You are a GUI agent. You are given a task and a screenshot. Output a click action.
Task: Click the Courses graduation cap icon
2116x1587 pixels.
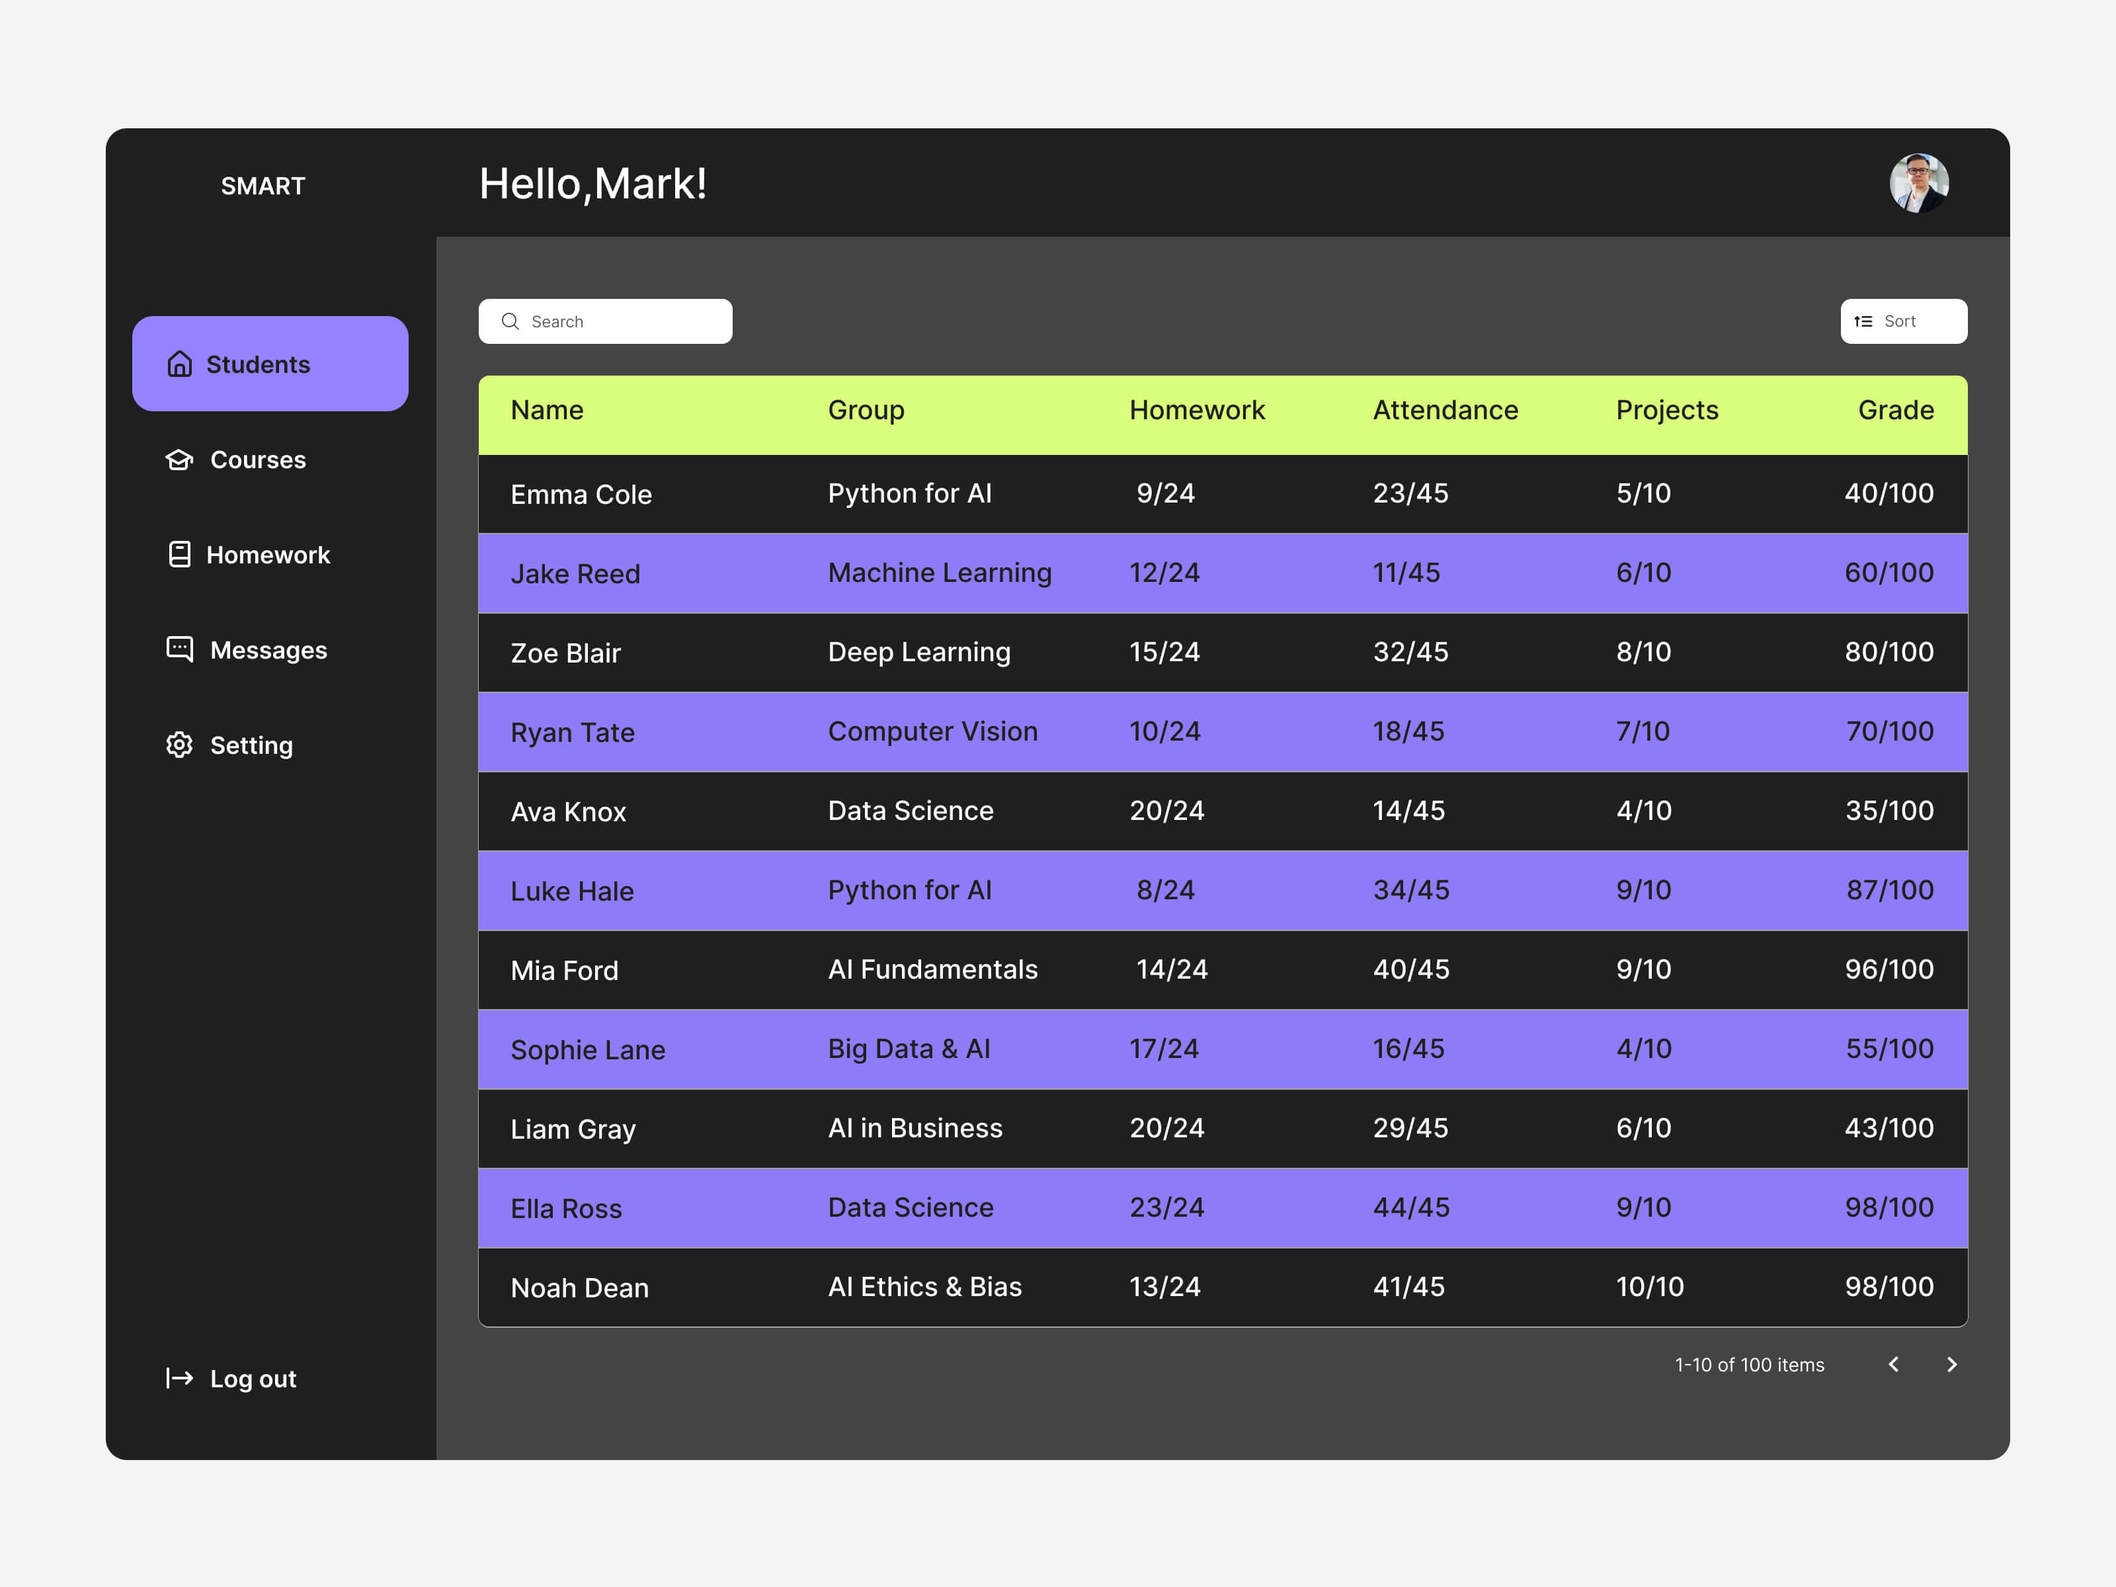(181, 460)
